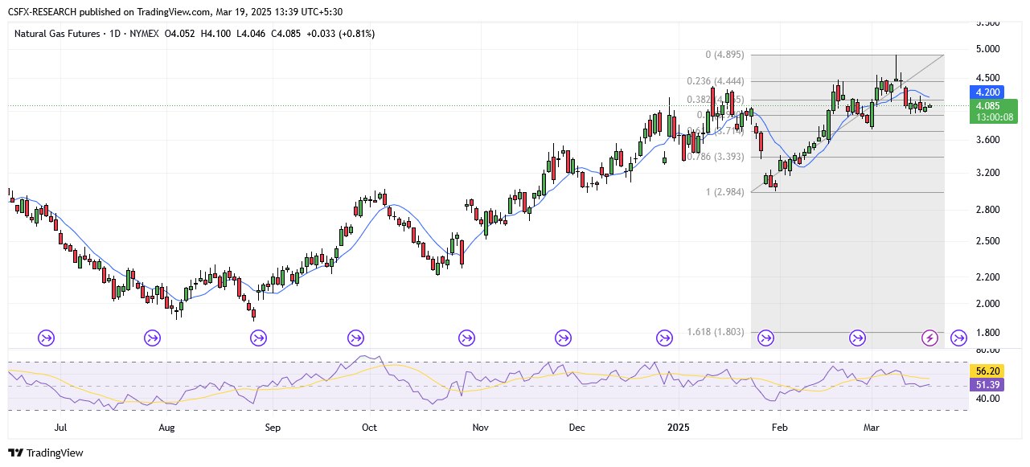
Task: Select the arrow marker above the Mar label
Action: click(x=858, y=338)
